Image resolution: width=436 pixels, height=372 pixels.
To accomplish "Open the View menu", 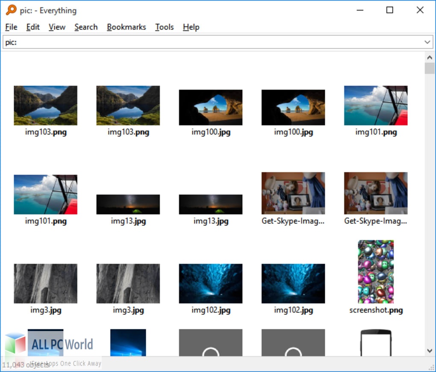I will (57, 27).
